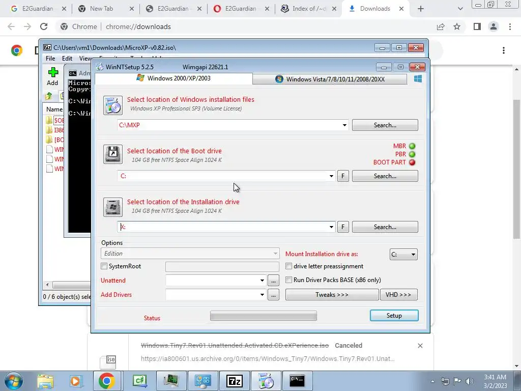521x391 pixels.
Task: Click the green Add plus icon in 7-Zip
Action: coord(53,72)
